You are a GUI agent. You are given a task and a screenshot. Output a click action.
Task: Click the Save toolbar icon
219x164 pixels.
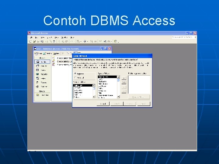(x=38, y=41)
